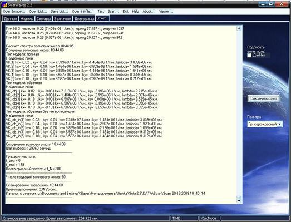The height and width of the screenshot is (222, 291).
Task: Click the VK_ob[1] peak line
Action: click(x=82, y=91)
